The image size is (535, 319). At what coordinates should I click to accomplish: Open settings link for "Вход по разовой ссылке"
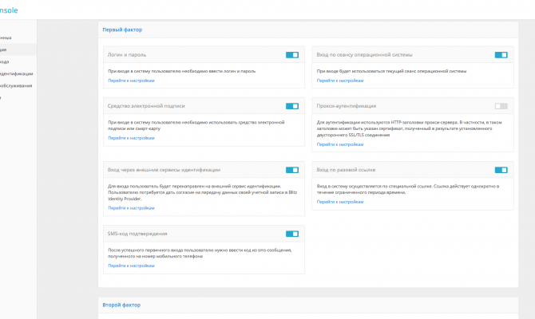(339, 202)
